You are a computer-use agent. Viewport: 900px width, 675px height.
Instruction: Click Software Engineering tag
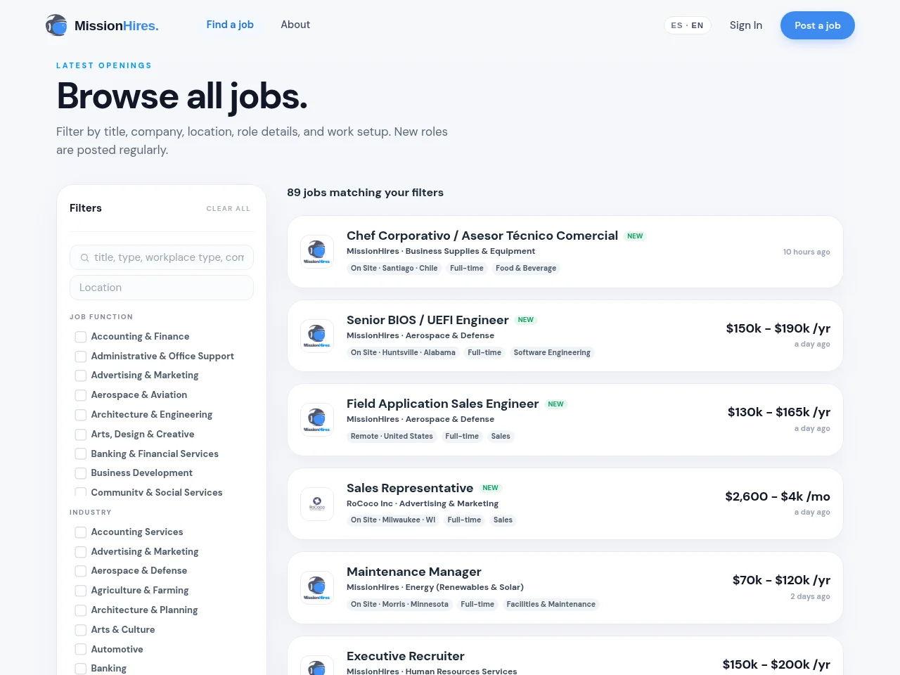(552, 353)
